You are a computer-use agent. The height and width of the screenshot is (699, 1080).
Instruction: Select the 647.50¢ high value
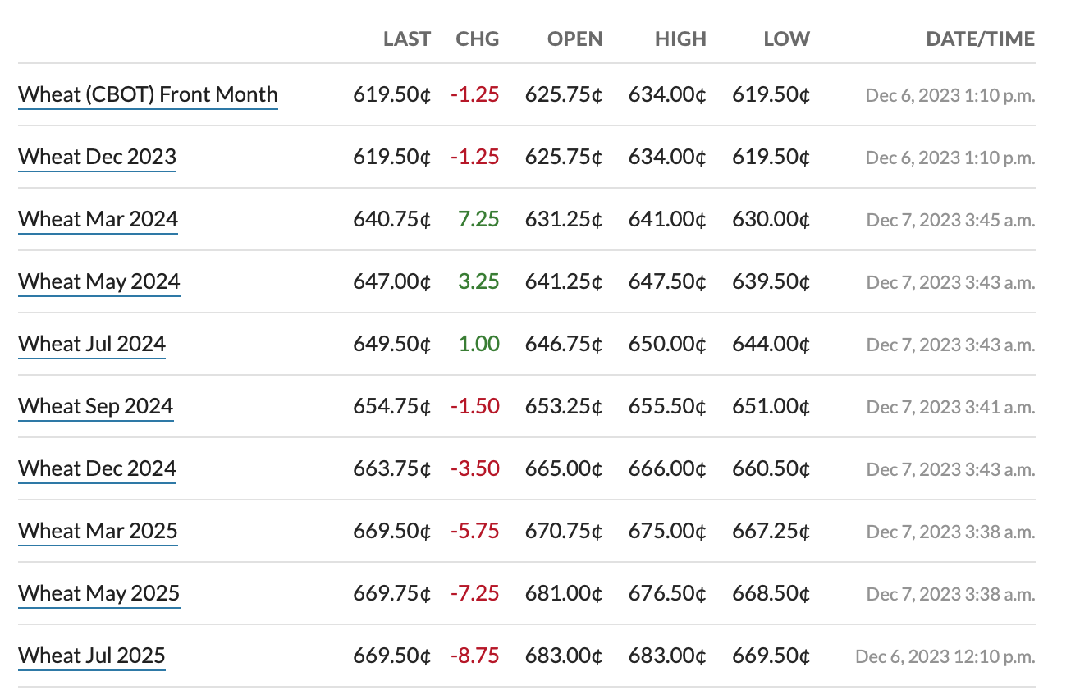(667, 282)
